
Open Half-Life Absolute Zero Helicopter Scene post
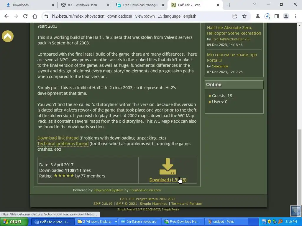(x=234, y=30)
